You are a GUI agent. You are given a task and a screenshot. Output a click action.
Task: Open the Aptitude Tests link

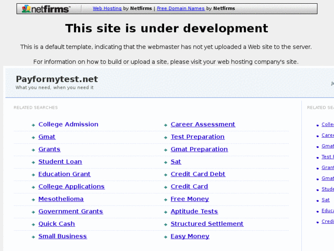[194, 211]
